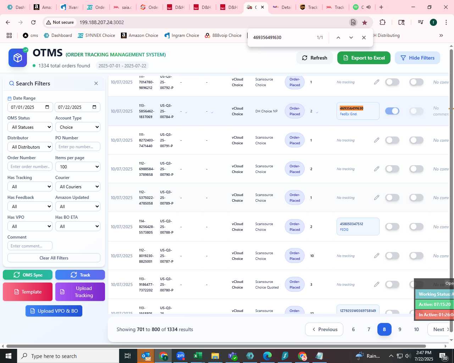Toggle first switch for order US-Q3-25-00787-P

(x=392, y=256)
